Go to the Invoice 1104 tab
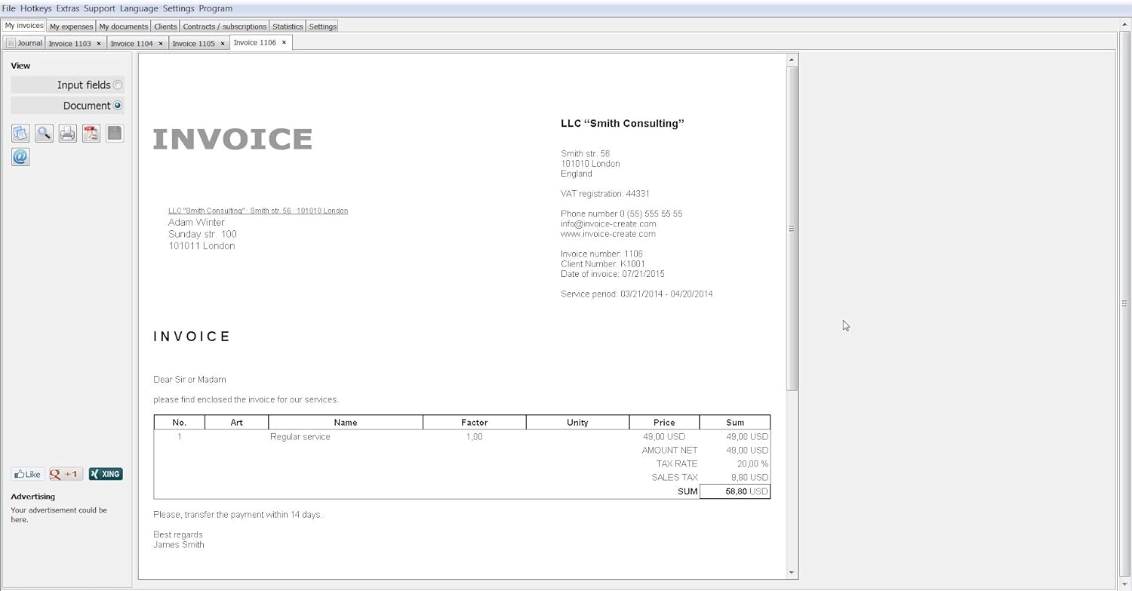 (131, 44)
